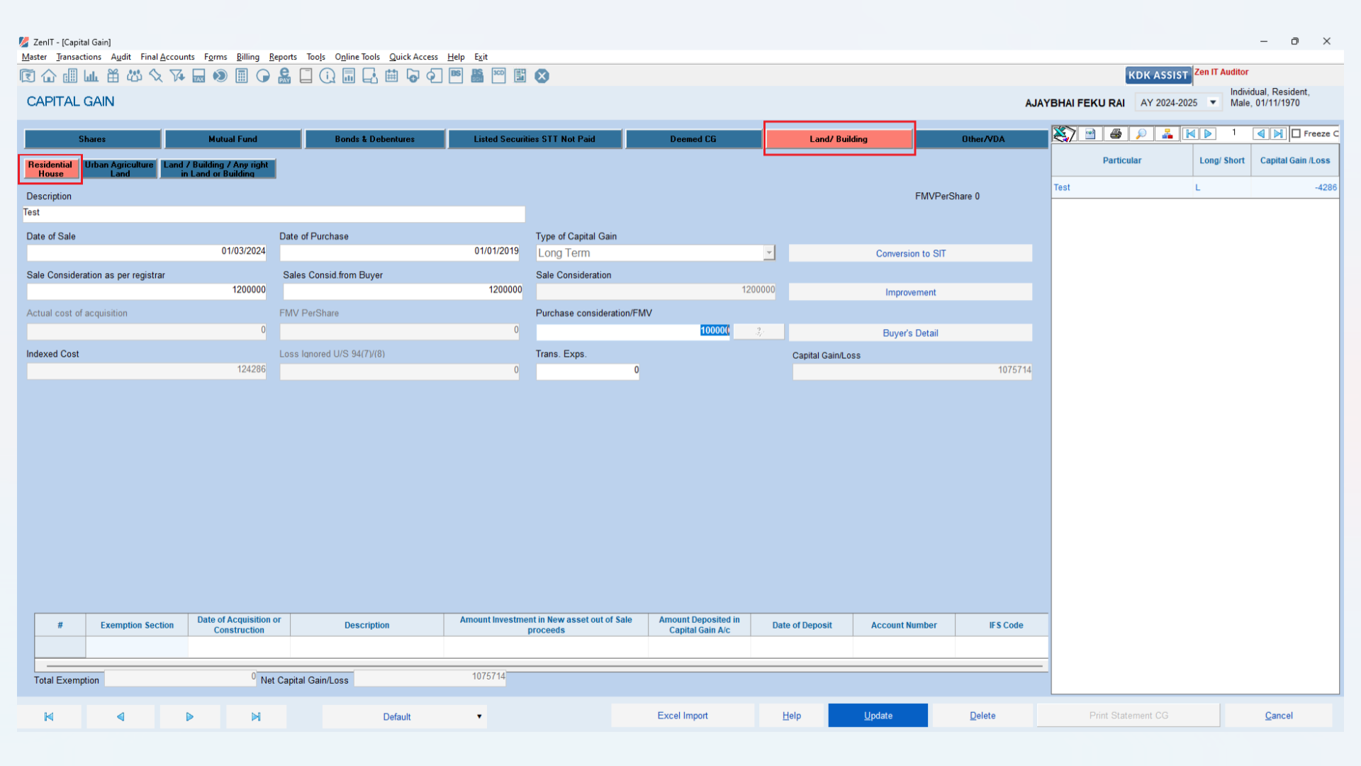Click the Update button

tap(878, 716)
